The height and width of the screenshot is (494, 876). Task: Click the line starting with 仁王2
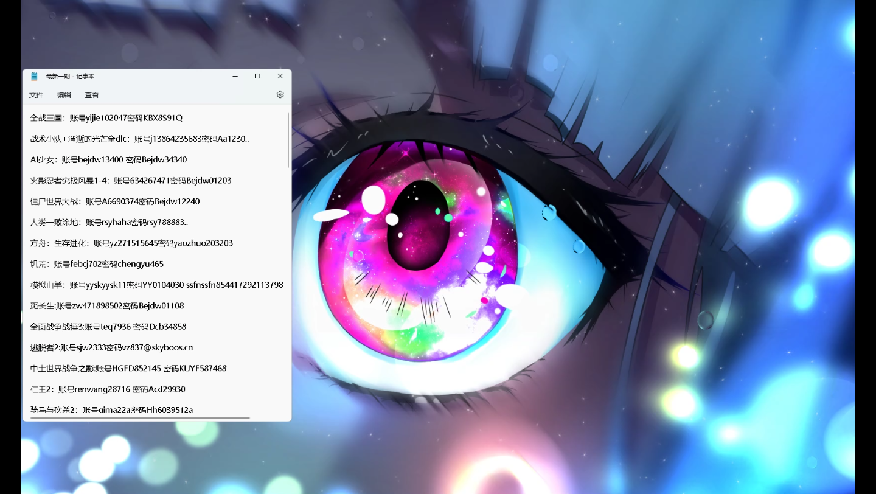point(108,389)
